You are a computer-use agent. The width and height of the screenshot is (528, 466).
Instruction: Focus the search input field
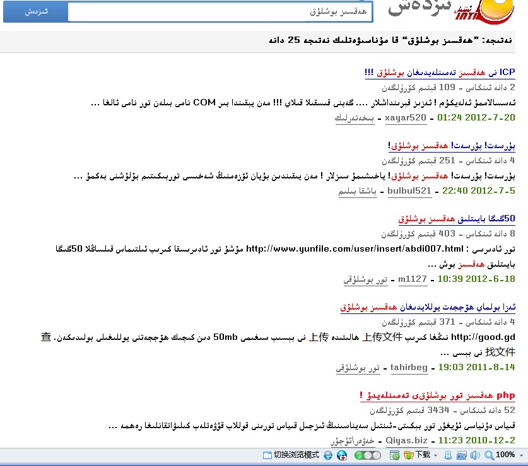pos(220,12)
